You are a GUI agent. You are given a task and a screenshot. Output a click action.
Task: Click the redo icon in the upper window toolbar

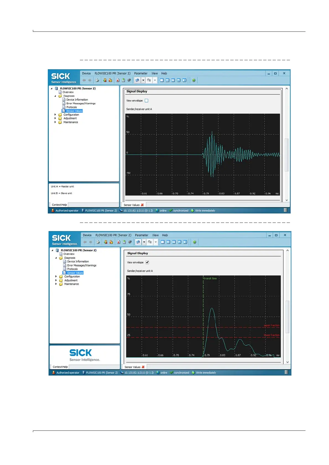point(149,80)
